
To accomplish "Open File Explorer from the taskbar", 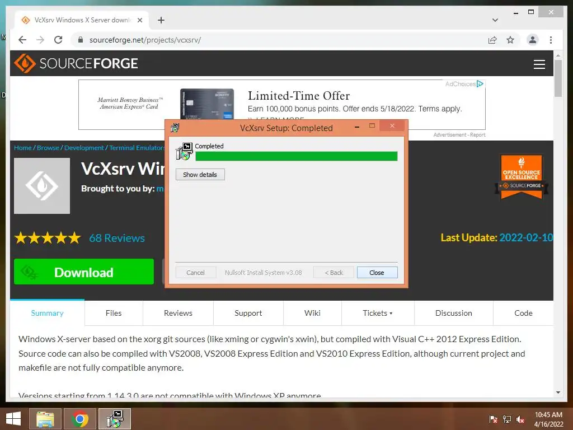I will [45, 419].
